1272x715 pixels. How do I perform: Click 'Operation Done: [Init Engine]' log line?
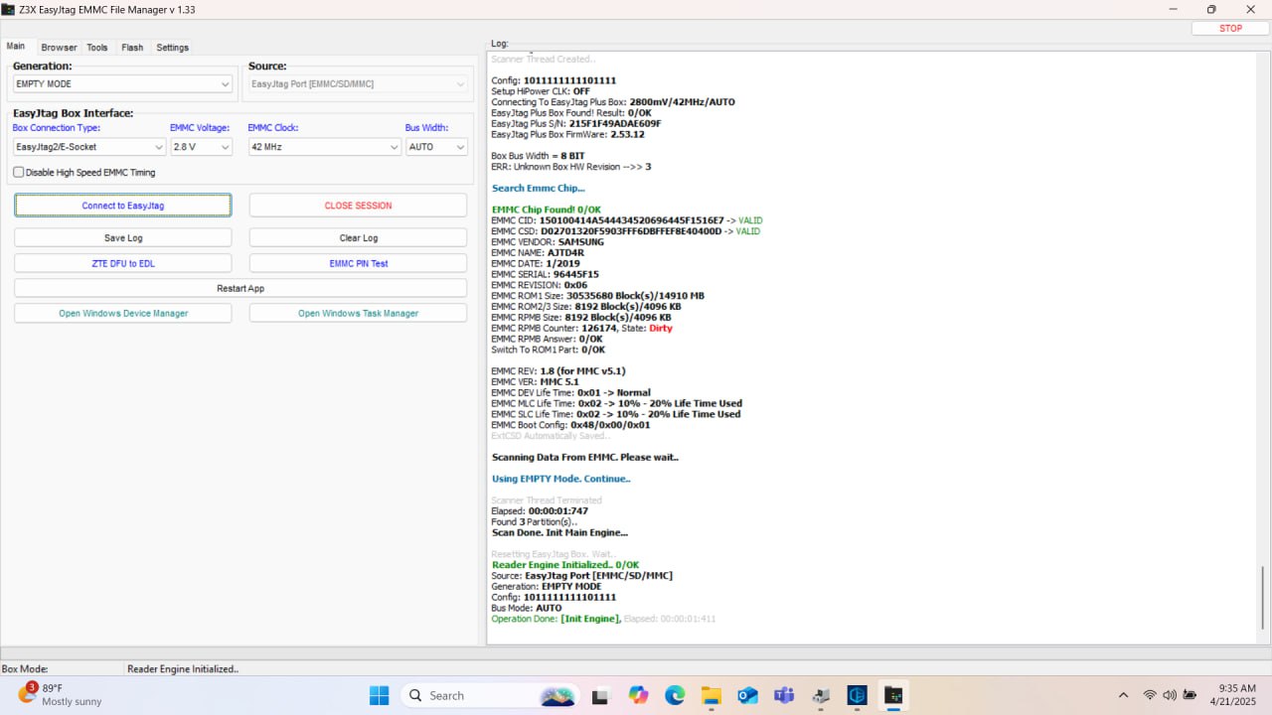[556, 619]
